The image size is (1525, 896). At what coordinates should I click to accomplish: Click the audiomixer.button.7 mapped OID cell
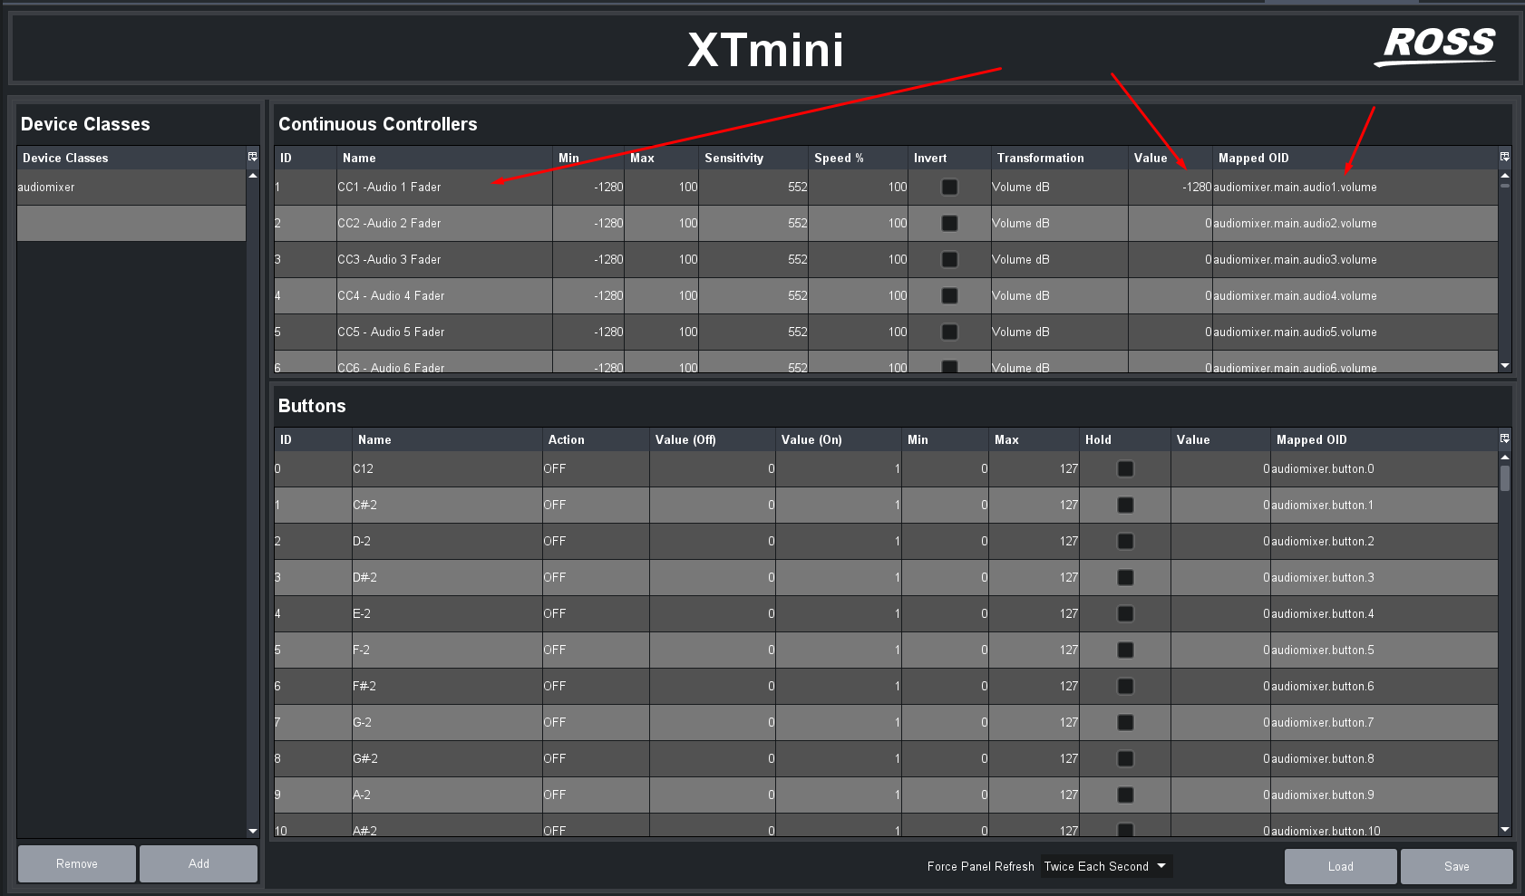[x=1384, y=722]
